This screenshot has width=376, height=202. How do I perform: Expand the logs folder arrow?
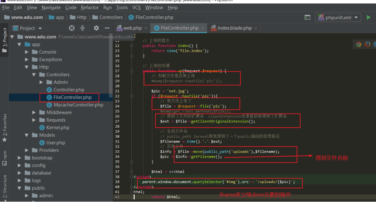pos(19,180)
